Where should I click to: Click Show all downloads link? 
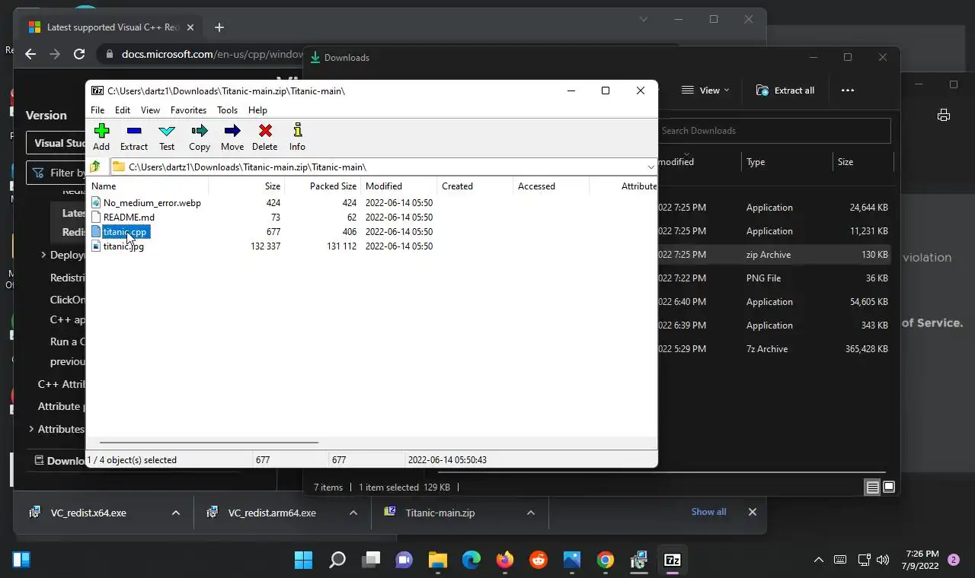[x=708, y=512]
